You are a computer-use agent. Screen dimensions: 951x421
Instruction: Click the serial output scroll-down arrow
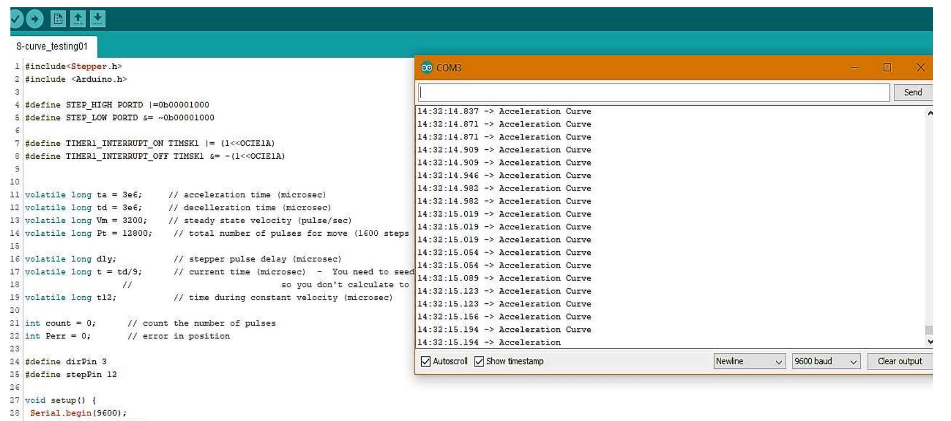pyautogui.click(x=930, y=342)
